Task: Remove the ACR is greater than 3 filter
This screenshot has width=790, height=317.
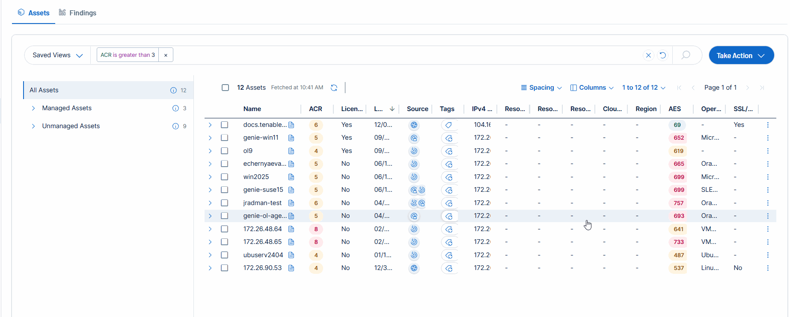Action: (x=166, y=55)
